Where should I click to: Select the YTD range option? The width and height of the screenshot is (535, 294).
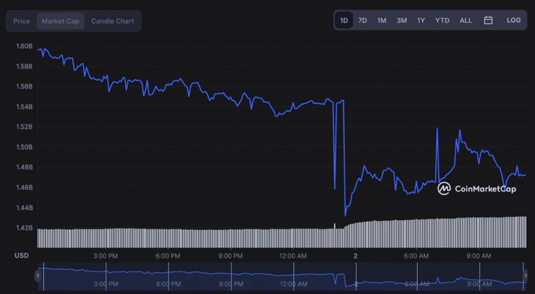442,21
